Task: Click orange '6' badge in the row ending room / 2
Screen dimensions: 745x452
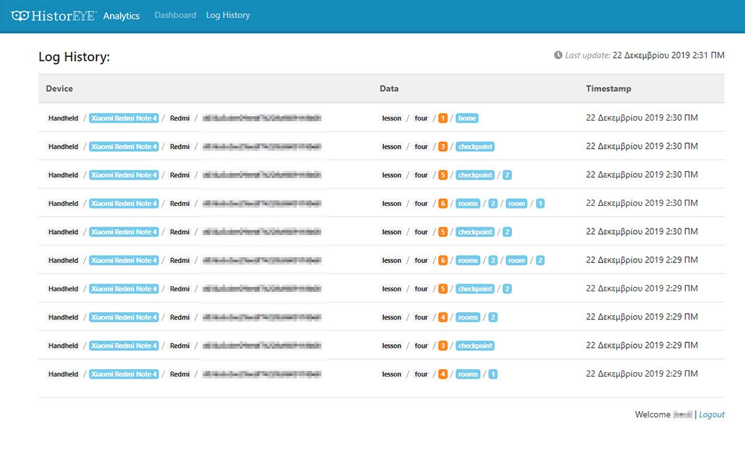Action: click(443, 261)
